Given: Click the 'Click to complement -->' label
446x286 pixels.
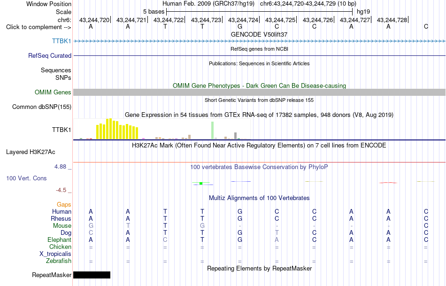Looking at the screenshot, I should click(x=38, y=27).
